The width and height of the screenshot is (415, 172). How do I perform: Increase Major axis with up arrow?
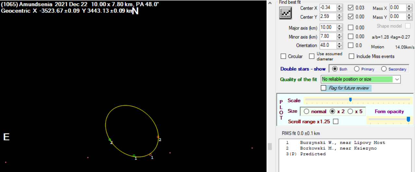340,26
